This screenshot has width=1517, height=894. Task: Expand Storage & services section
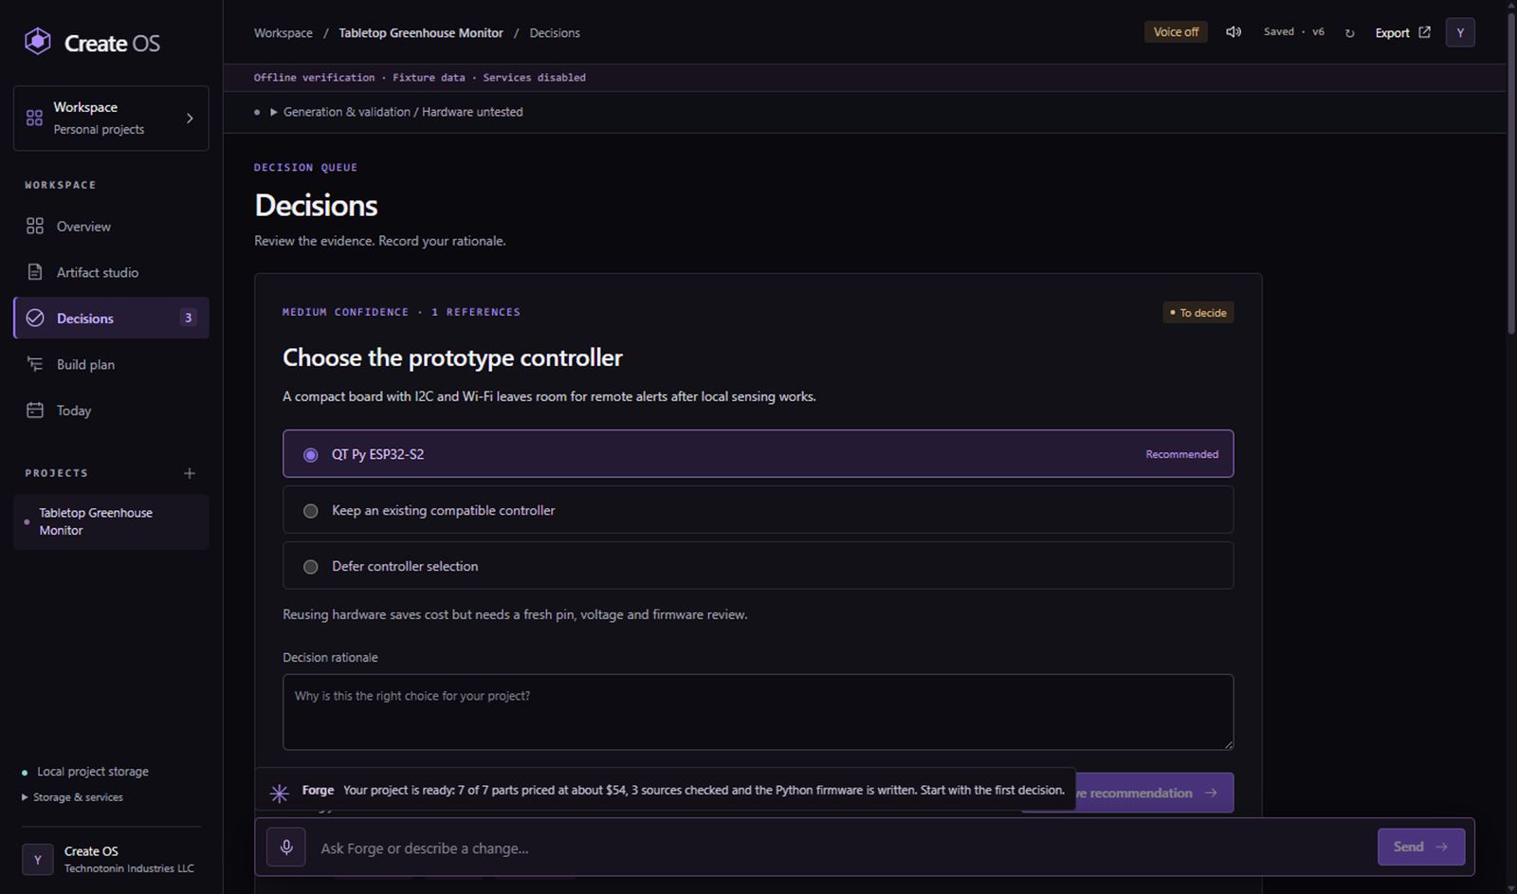click(x=72, y=797)
